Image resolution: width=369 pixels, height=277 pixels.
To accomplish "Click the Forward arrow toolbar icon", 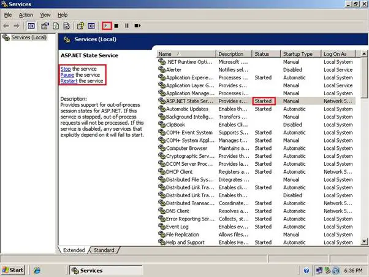I will pyautogui.click(x=16, y=26).
